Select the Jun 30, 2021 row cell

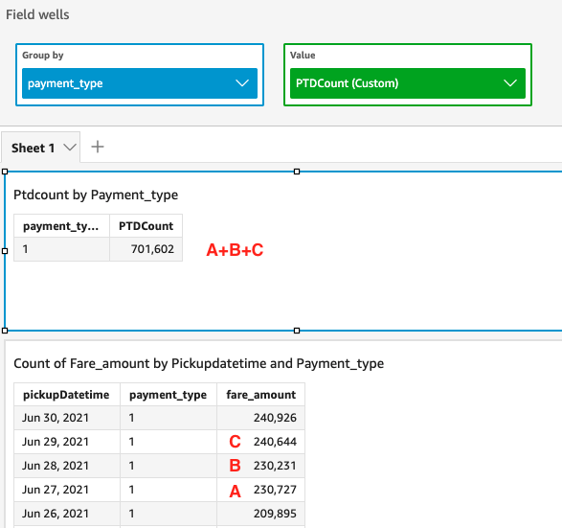pos(67,418)
